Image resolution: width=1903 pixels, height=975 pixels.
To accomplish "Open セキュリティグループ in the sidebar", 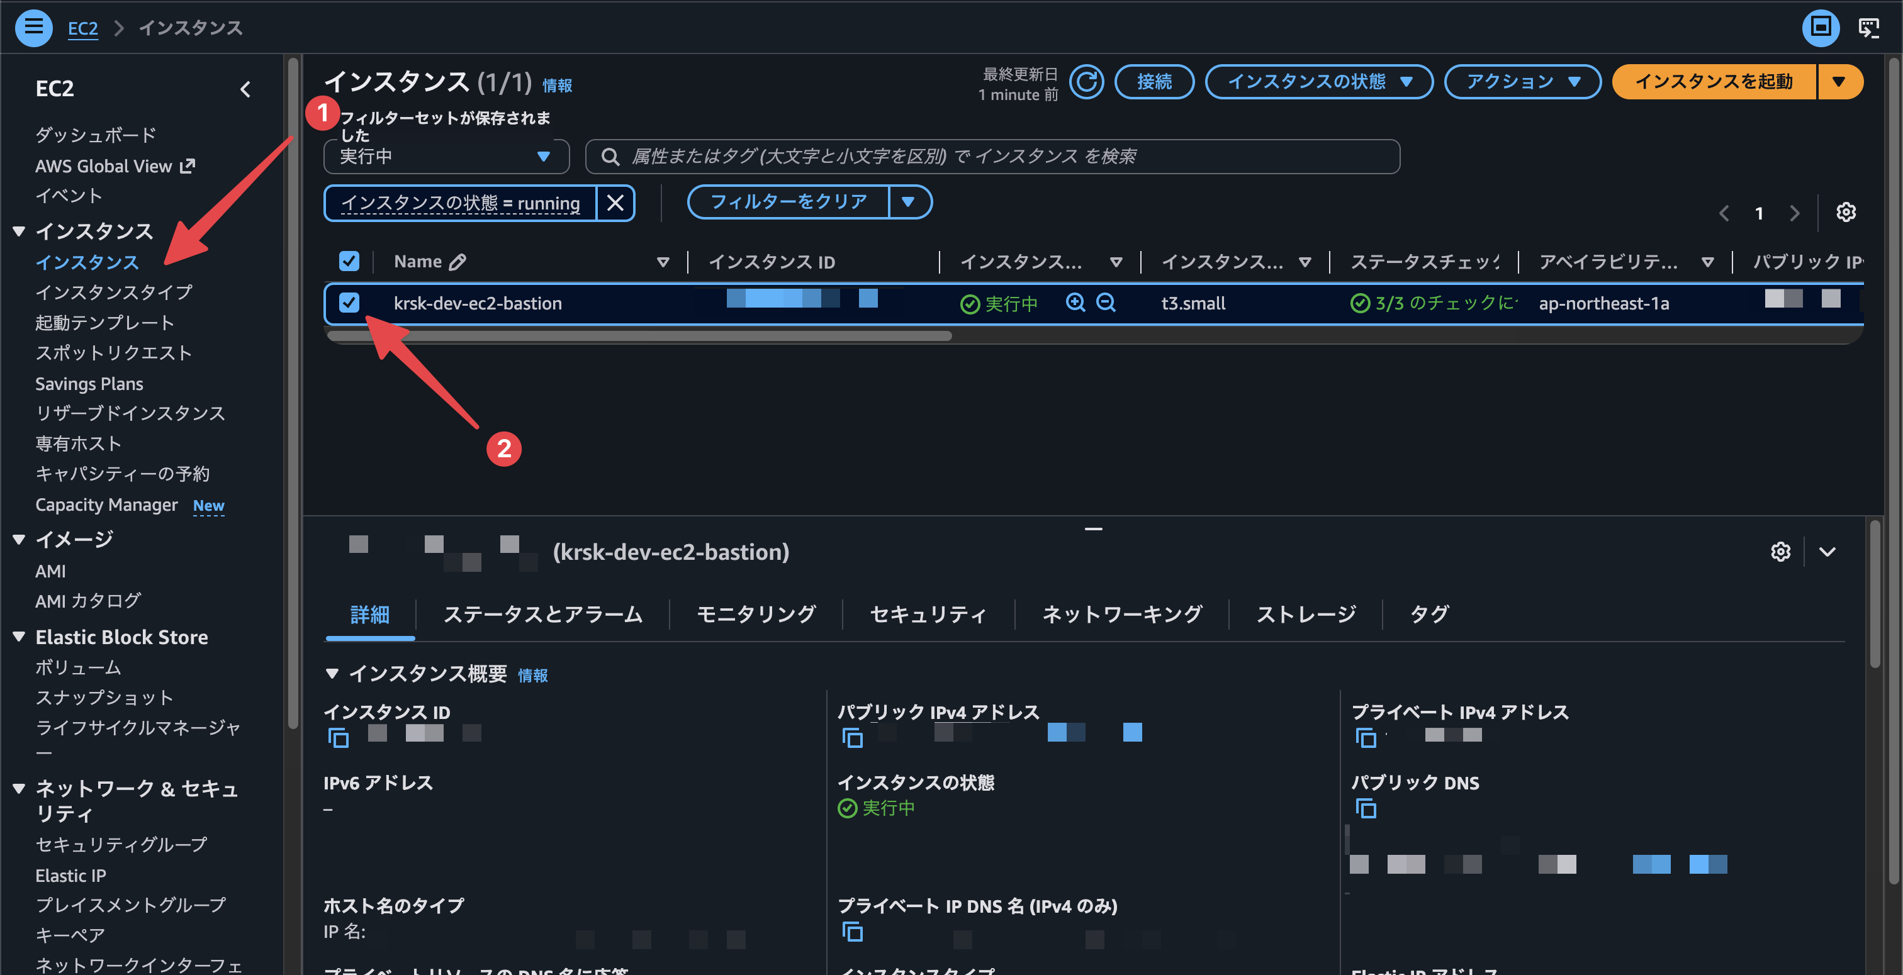I will (121, 845).
